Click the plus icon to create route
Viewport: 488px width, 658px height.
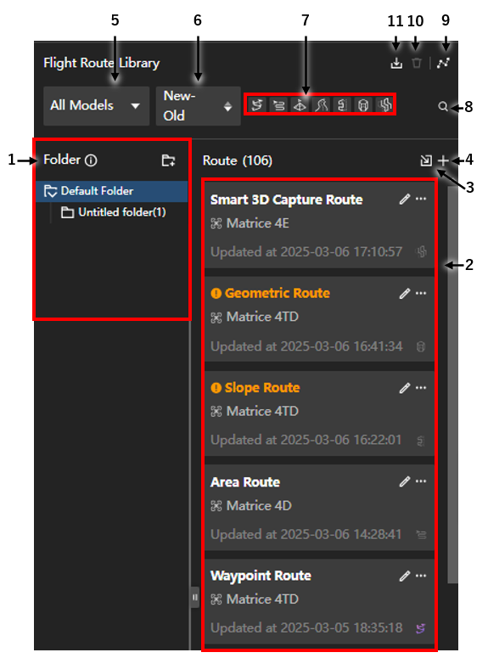[443, 160]
